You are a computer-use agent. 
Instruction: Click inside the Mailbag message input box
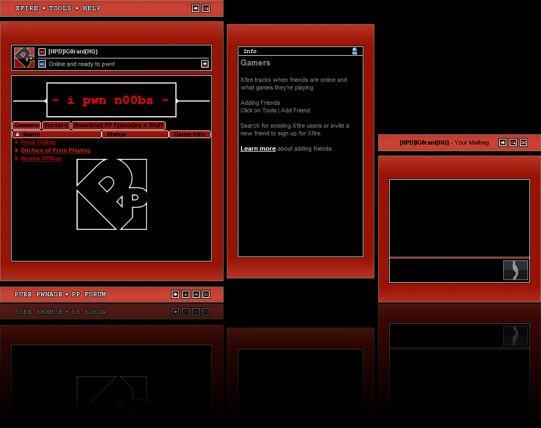[x=446, y=270]
